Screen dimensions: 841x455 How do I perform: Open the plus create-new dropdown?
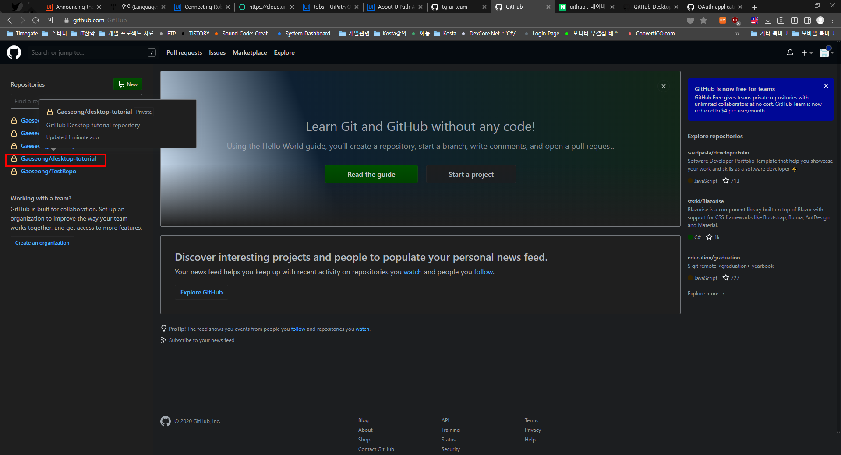(807, 53)
